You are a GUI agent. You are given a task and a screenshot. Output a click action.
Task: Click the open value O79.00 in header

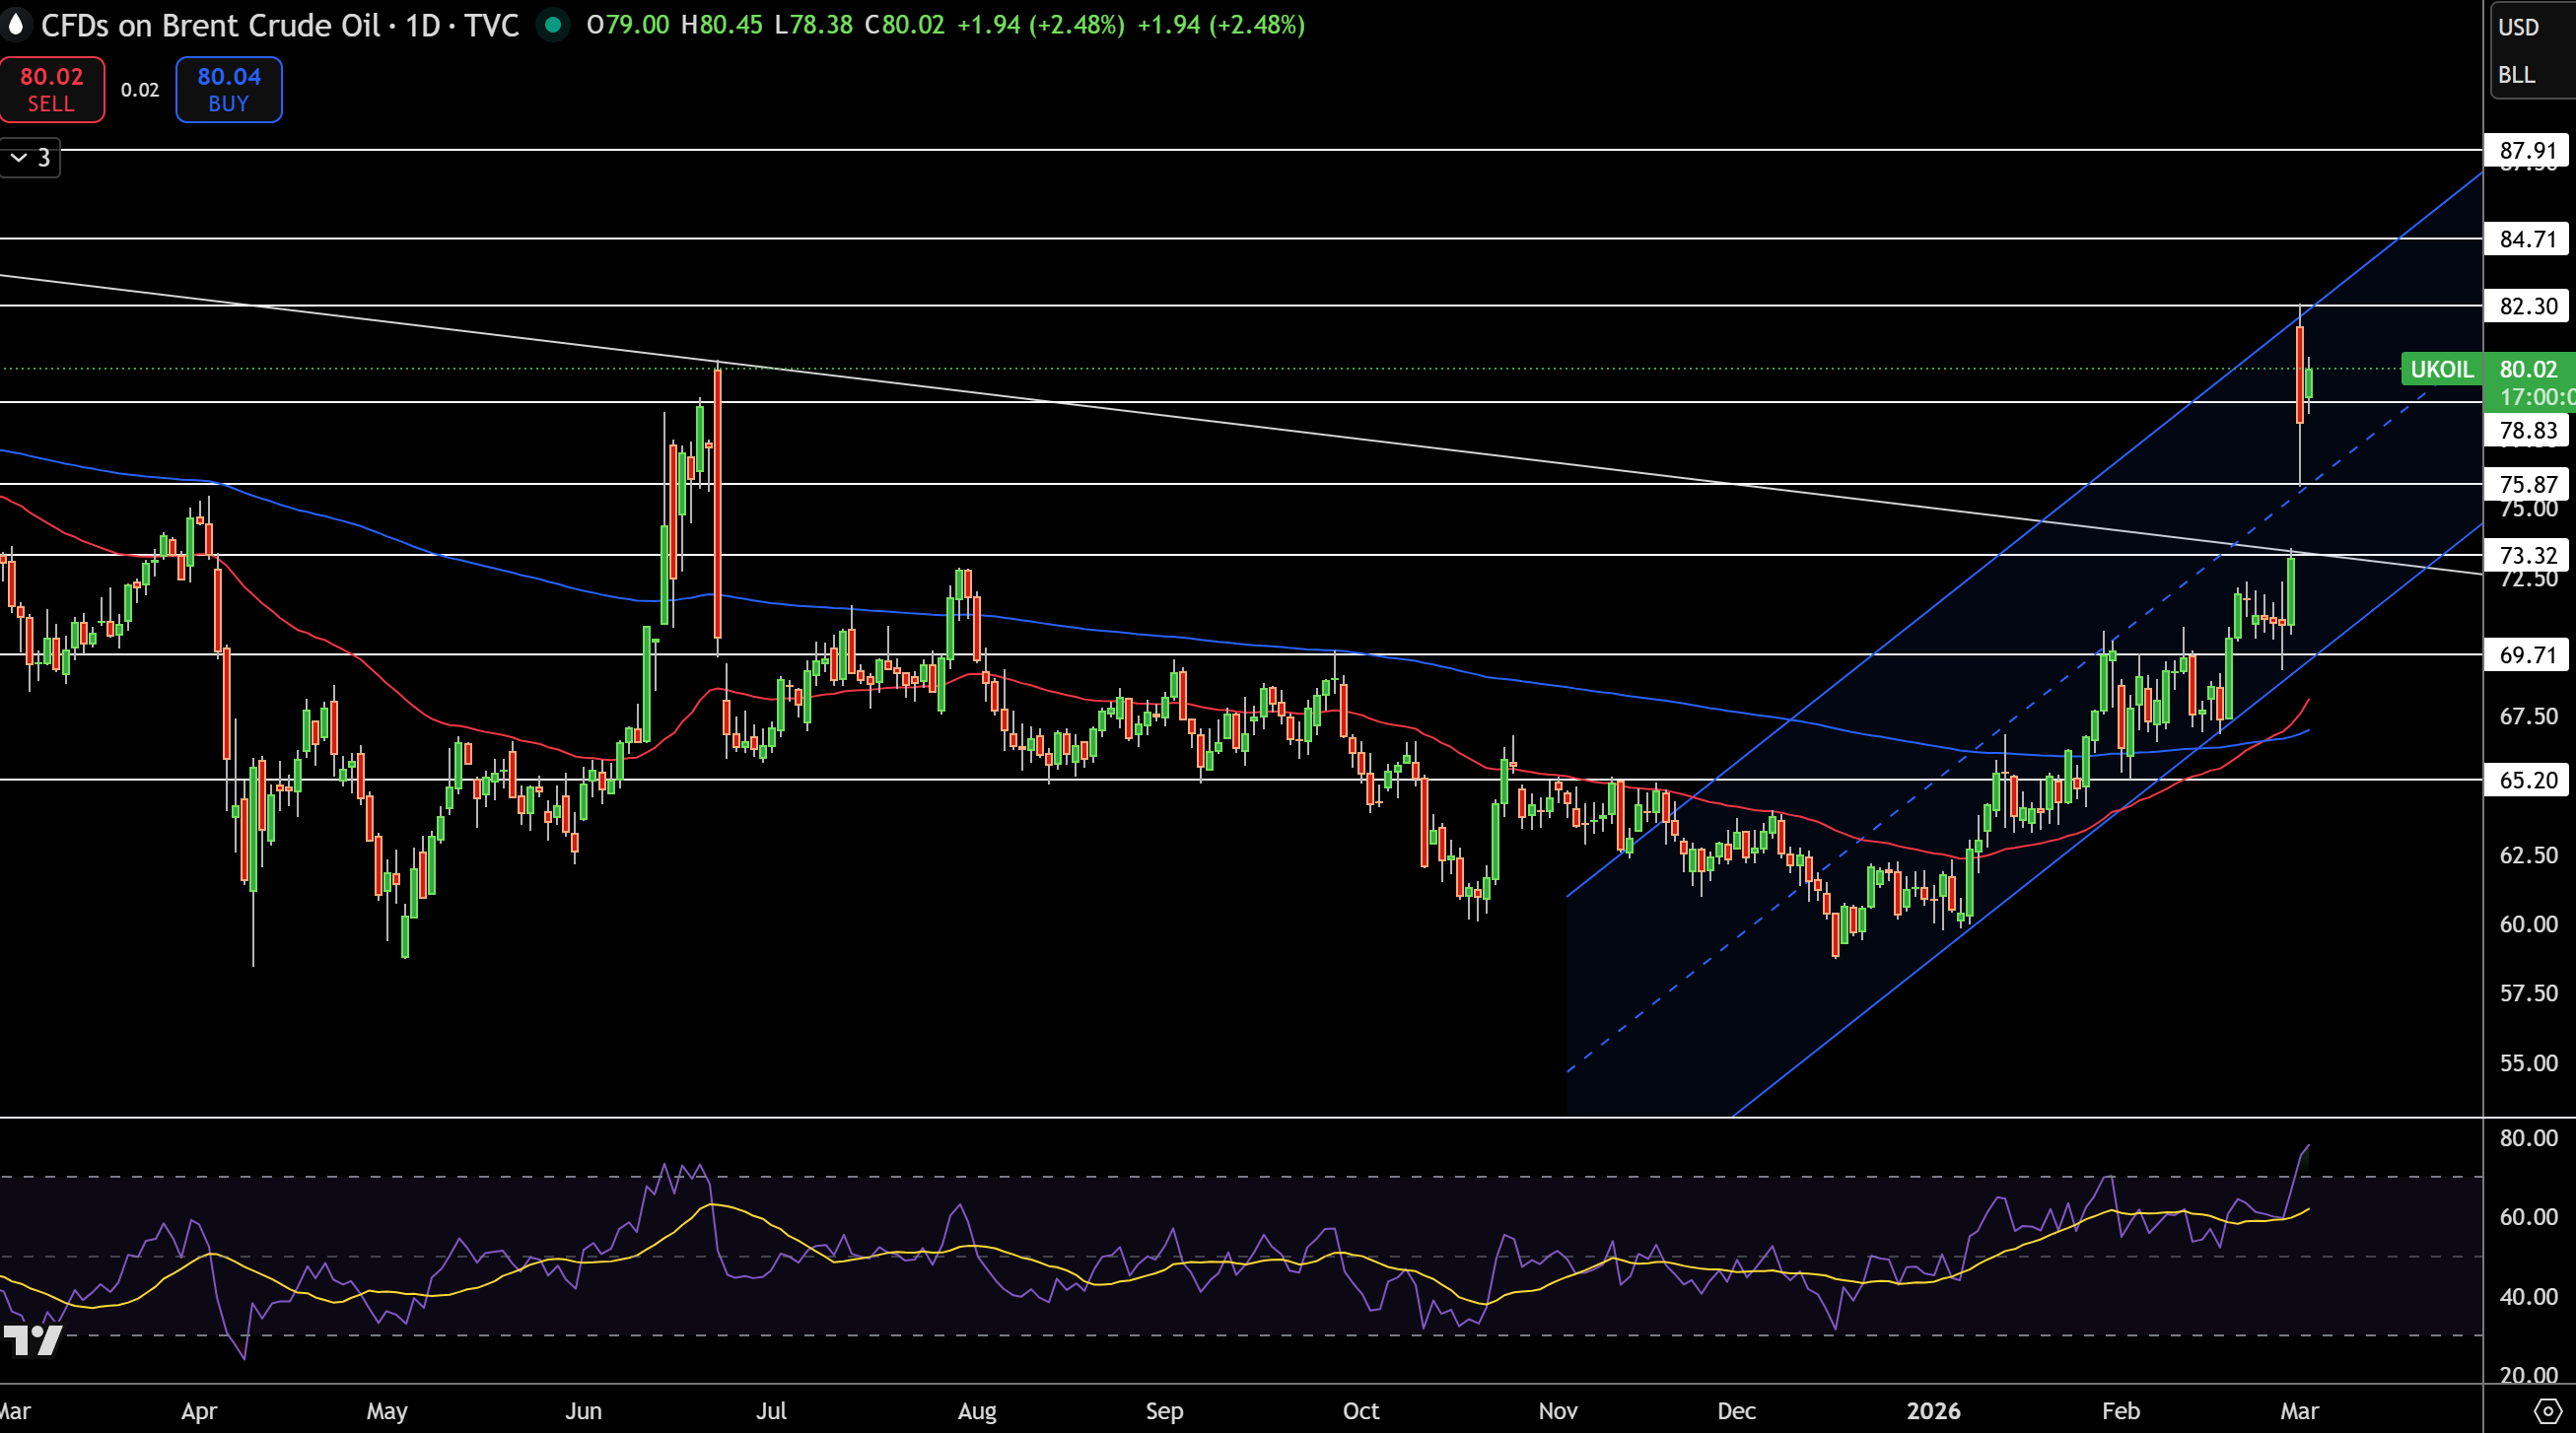(x=628, y=25)
